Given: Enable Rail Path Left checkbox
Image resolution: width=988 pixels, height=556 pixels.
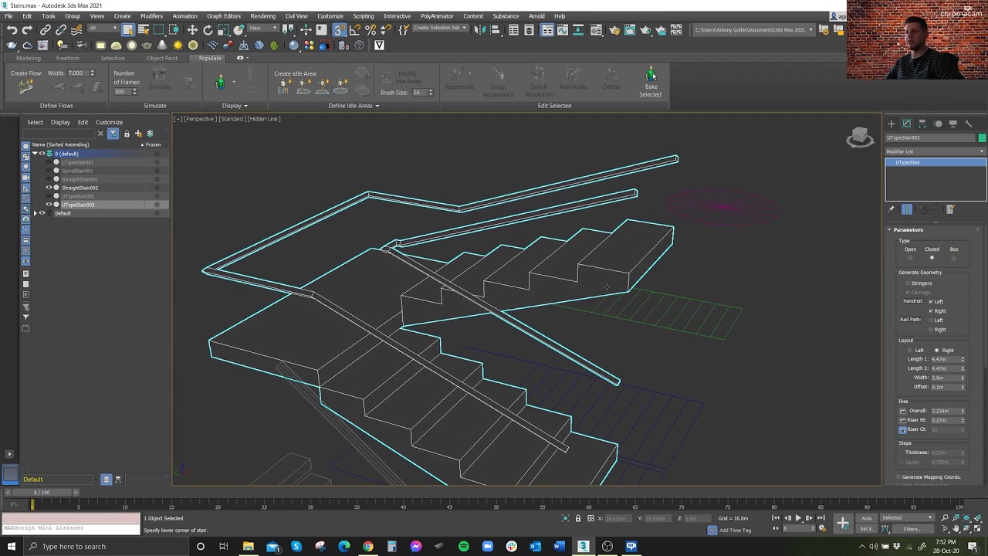Looking at the screenshot, I should [x=931, y=320].
